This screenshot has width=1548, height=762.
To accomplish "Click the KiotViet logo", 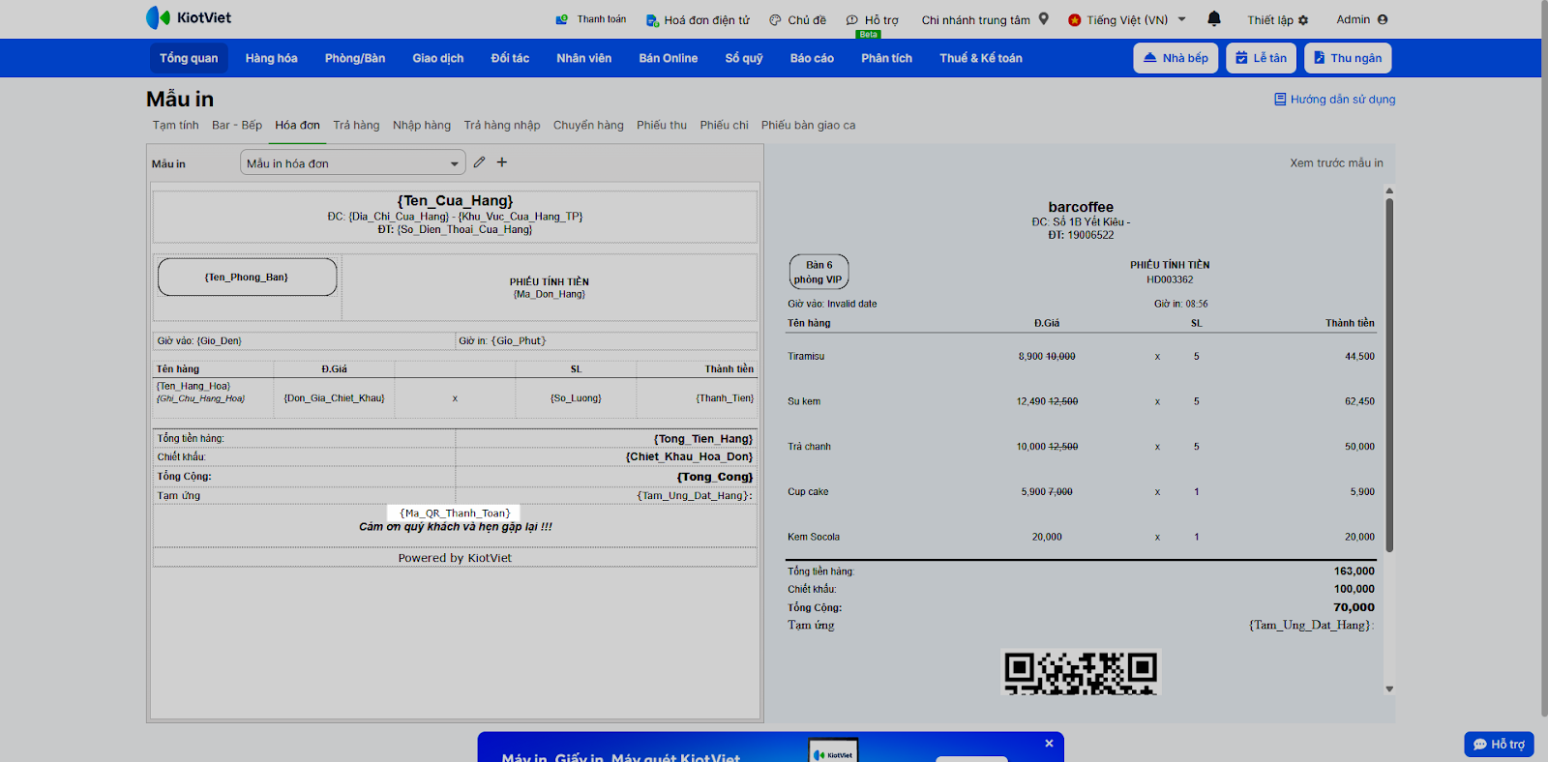I will 189,17.
